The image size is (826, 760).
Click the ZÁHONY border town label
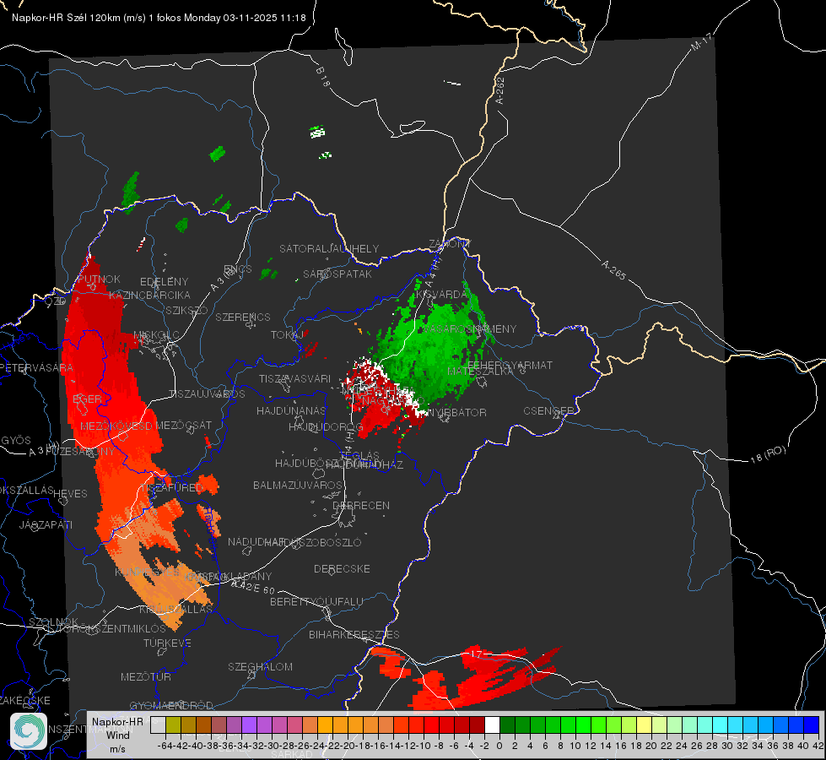pyautogui.click(x=450, y=244)
